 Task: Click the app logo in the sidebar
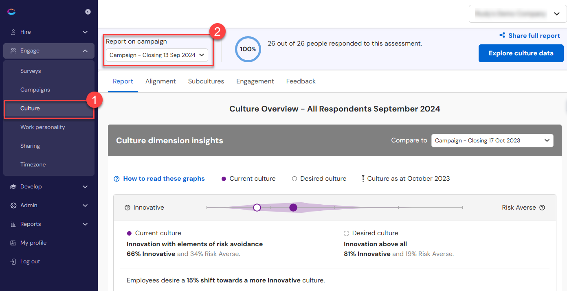pos(11,12)
